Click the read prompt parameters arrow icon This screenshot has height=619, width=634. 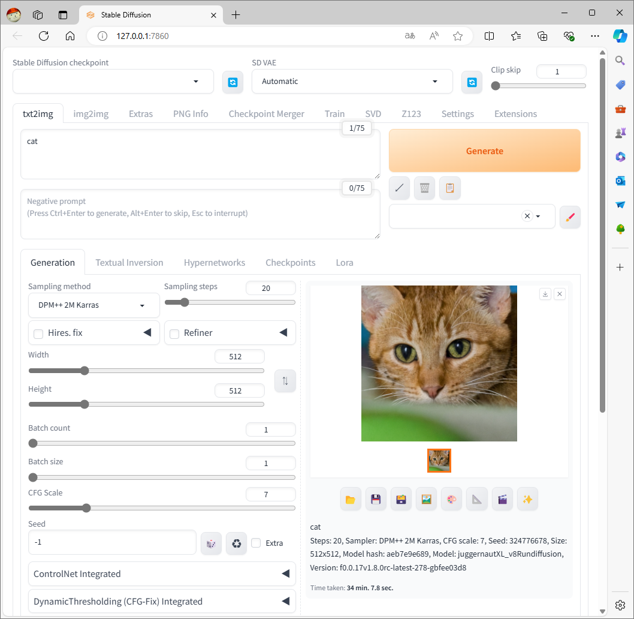(399, 188)
